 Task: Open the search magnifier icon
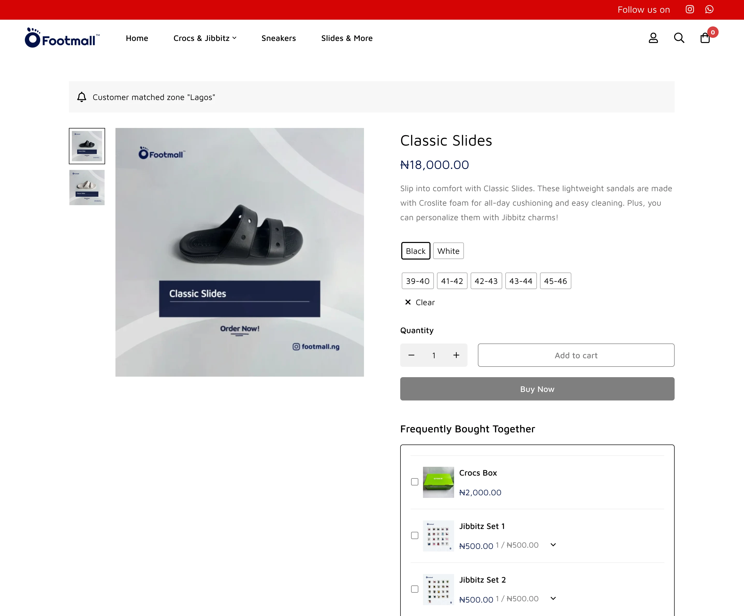tap(679, 38)
